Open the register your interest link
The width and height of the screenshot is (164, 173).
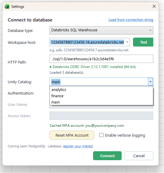(x=78, y=146)
